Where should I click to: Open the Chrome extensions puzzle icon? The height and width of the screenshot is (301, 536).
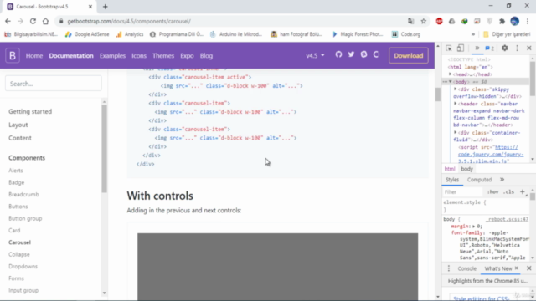[x=502, y=21]
